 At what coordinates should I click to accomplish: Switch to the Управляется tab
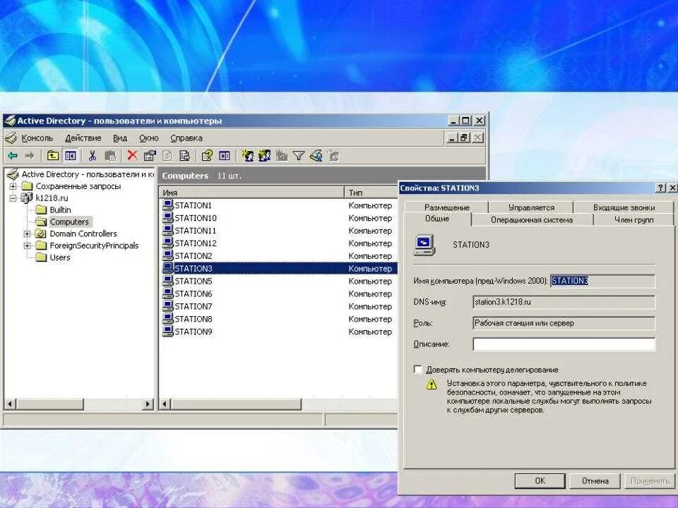click(x=531, y=207)
